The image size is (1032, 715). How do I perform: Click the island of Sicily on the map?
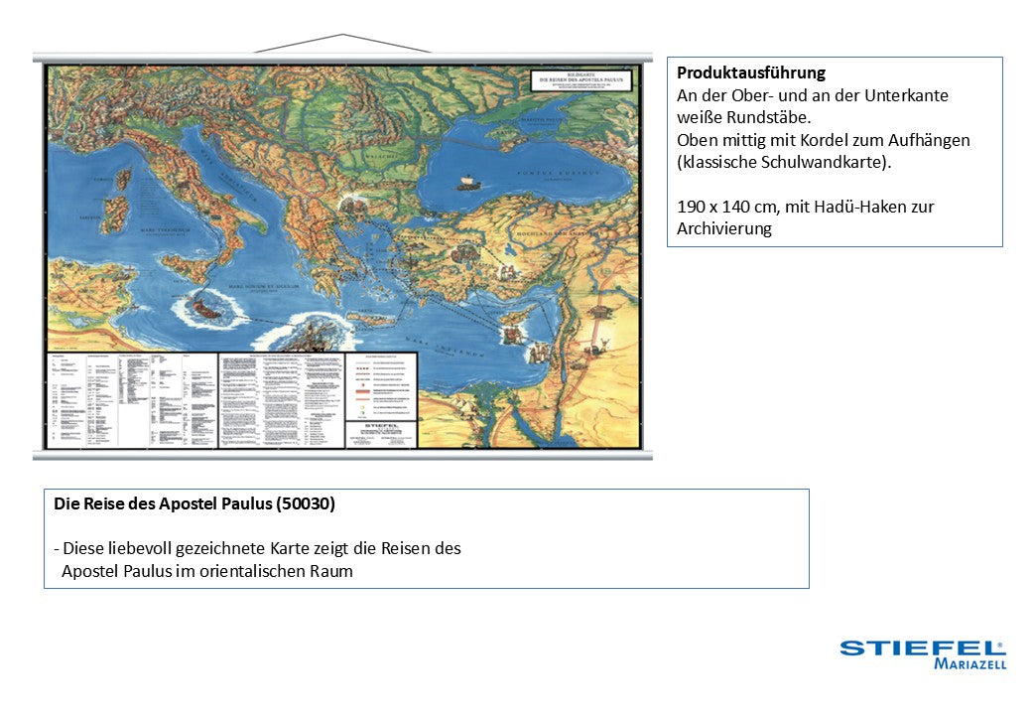point(186,266)
